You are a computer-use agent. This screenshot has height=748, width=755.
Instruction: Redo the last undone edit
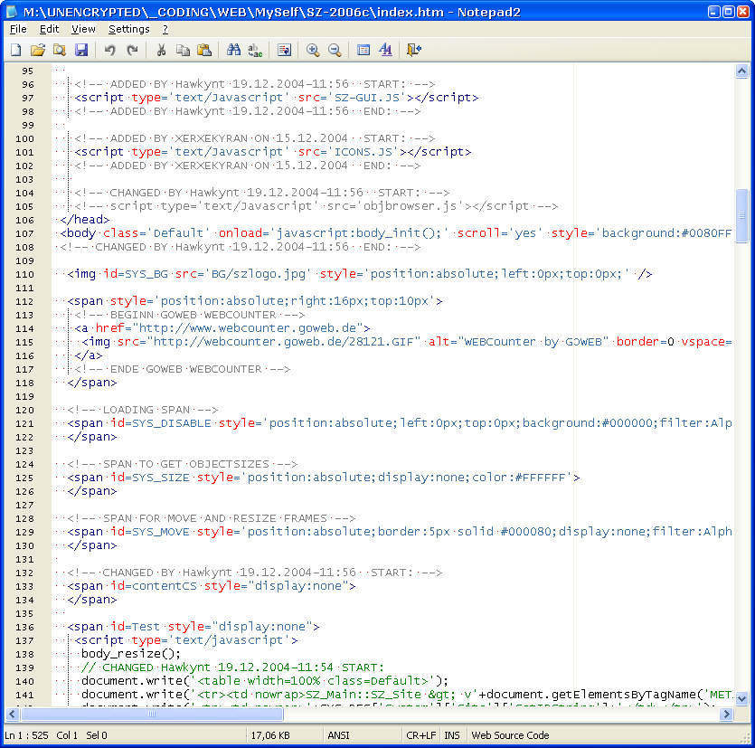coord(132,50)
